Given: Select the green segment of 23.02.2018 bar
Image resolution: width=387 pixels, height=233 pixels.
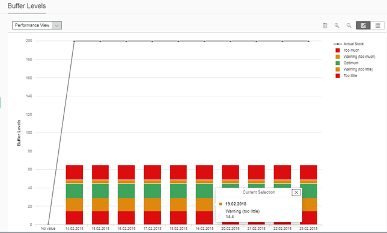Looking at the screenshot, I should tap(308, 191).
